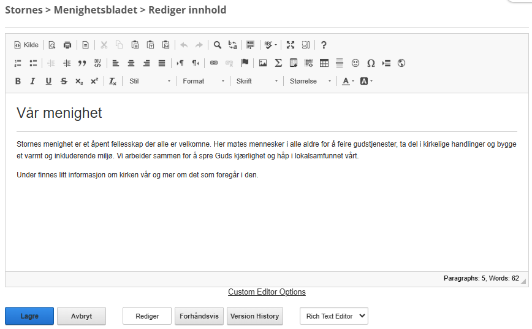Toggle Kilde source view
The width and height of the screenshot is (532, 329).
pyautogui.click(x=26, y=45)
